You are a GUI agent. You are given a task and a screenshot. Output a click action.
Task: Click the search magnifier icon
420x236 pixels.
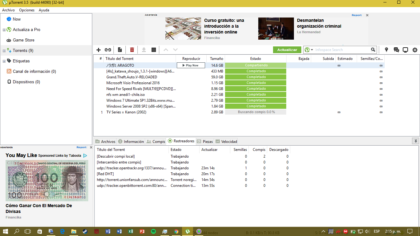click(373, 50)
